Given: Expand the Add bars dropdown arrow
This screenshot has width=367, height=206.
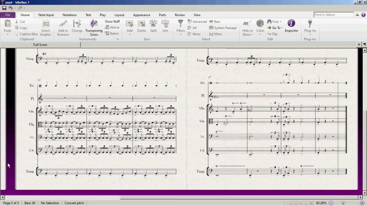Looking at the screenshot, I should [130, 35].
